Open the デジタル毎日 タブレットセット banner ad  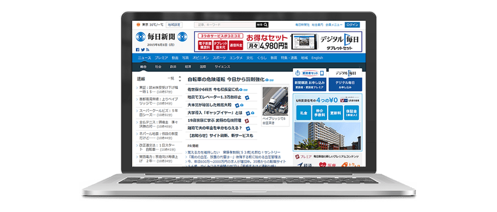pos(278,42)
